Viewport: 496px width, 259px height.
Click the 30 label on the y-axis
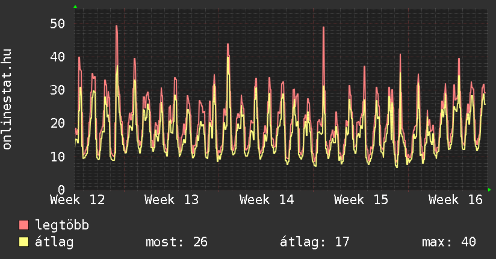point(57,90)
